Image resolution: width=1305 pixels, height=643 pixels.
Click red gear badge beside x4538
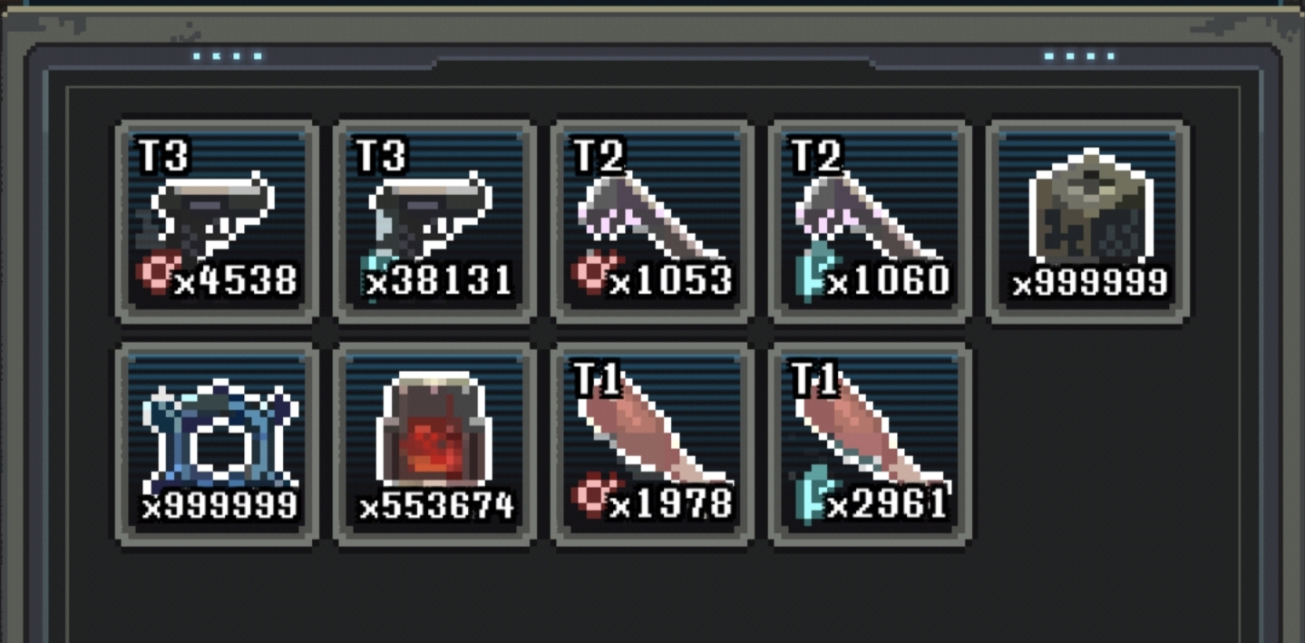click(x=154, y=274)
